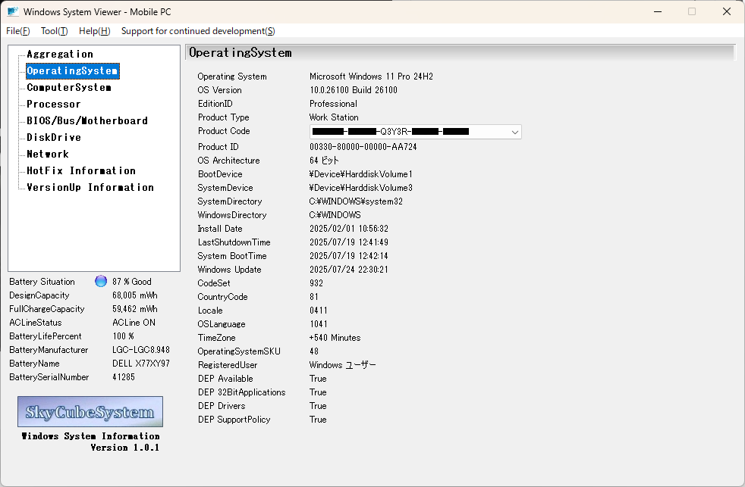Minimize the Windows System Viewer window
Viewport: 745px width, 487px height.
658,11
